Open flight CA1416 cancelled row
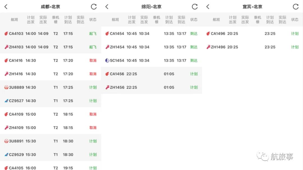 (x=50, y=60)
